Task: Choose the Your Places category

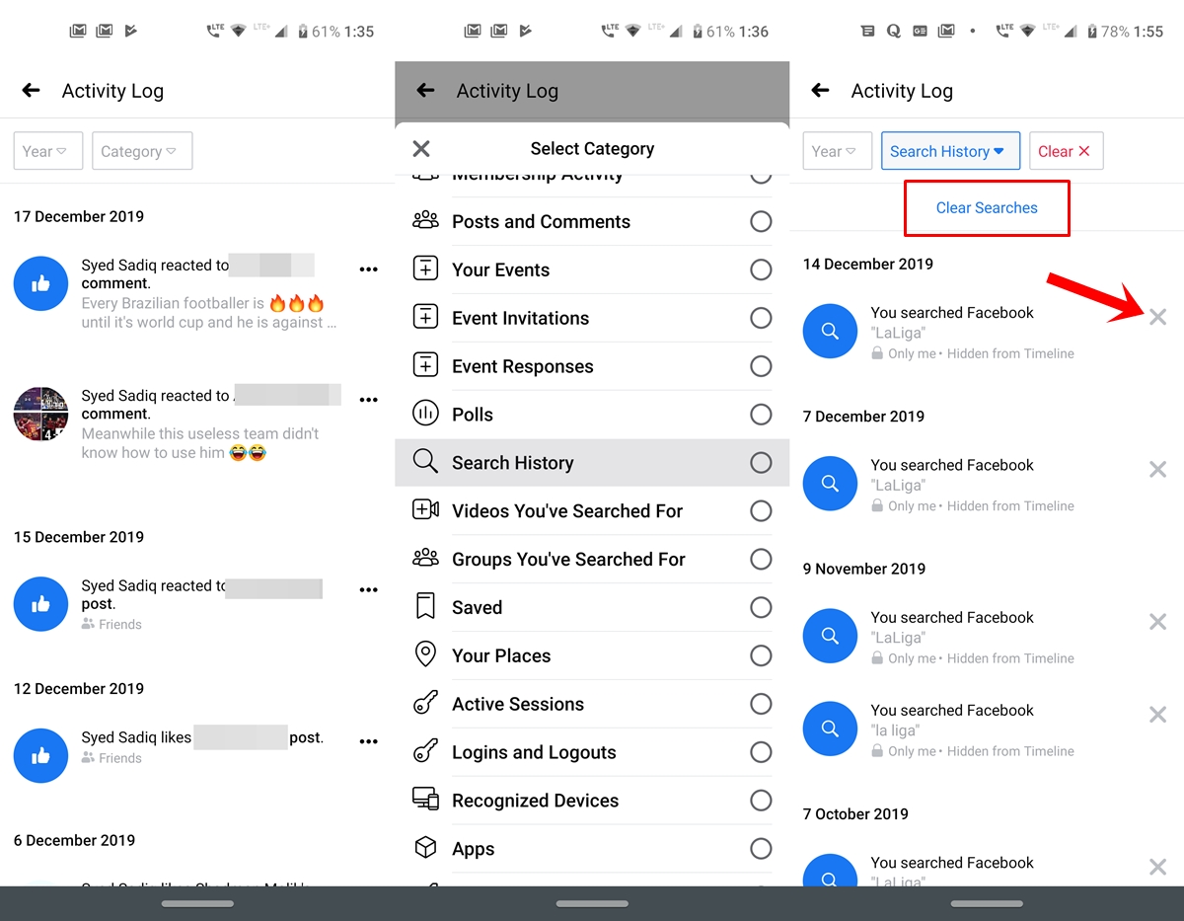Action: pyautogui.click(x=592, y=655)
